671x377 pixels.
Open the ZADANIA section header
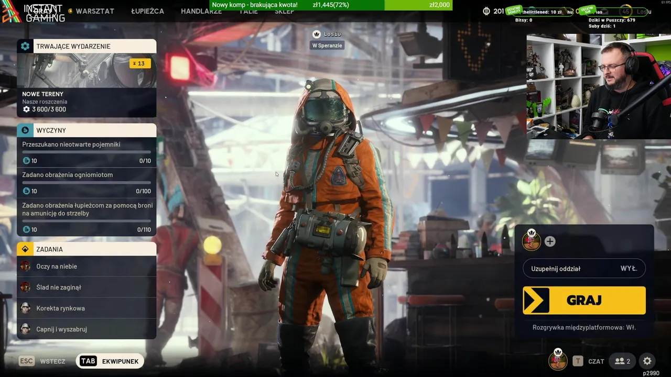(86, 249)
